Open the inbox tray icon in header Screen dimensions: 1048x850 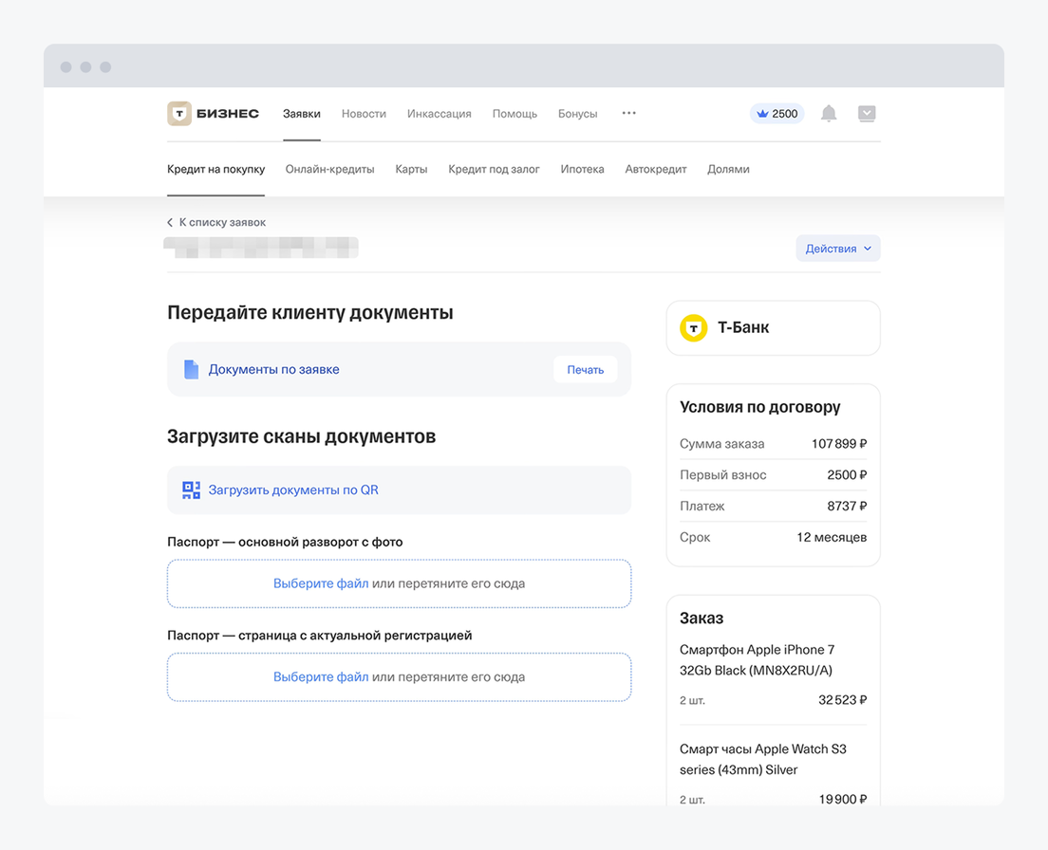(867, 114)
